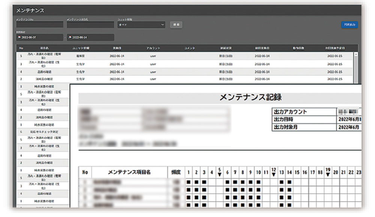Focus the メンテナンスNo input field
Image resolution: width=375 pixels, height=217 pixels.
click(x=39, y=25)
